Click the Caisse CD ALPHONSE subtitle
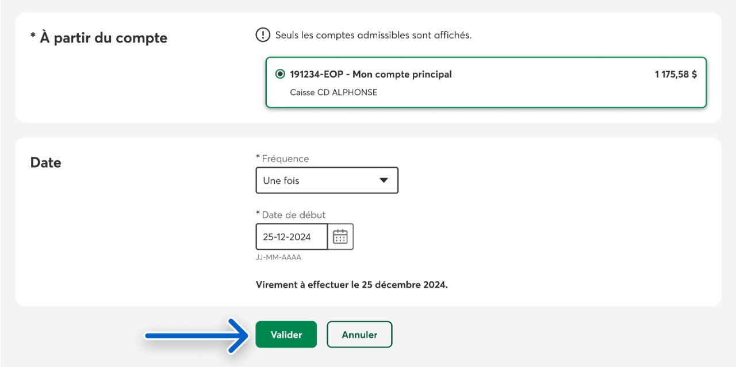 coord(333,92)
